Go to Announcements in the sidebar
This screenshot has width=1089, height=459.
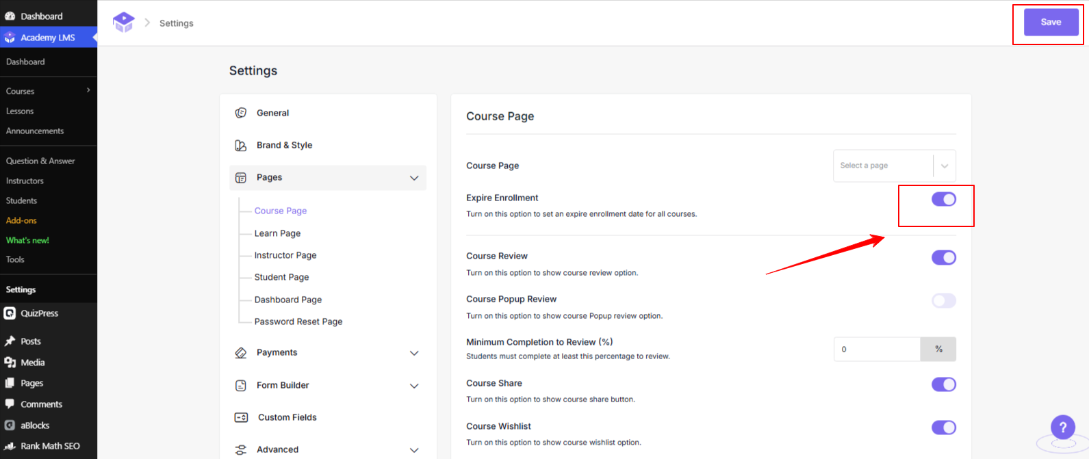pyautogui.click(x=35, y=131)
